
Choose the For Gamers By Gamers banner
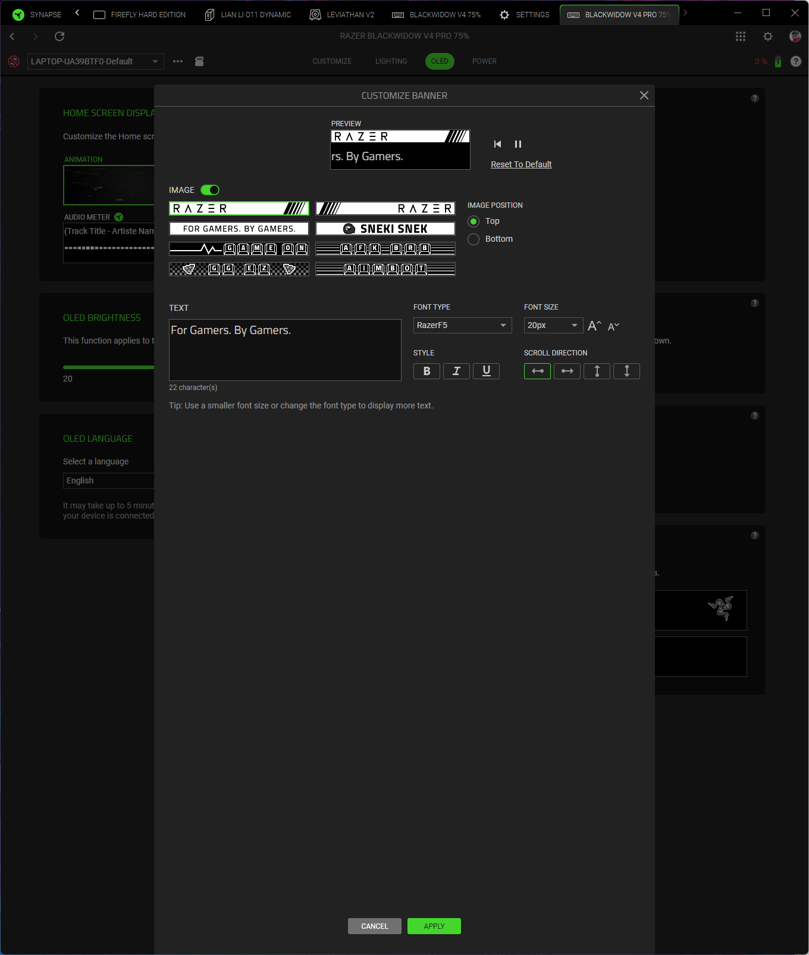pos(239,229)
